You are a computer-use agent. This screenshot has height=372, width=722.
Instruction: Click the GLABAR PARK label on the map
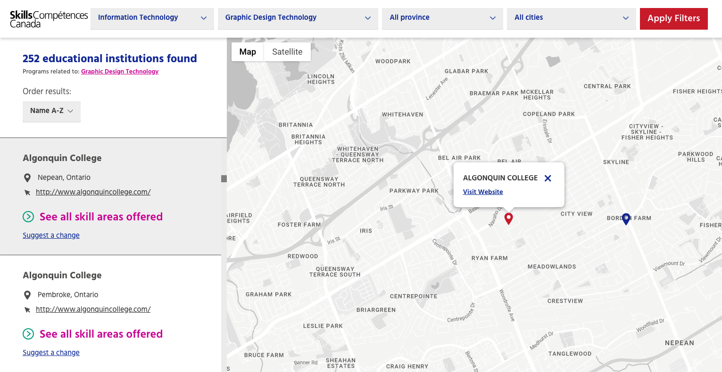(466, 71)
